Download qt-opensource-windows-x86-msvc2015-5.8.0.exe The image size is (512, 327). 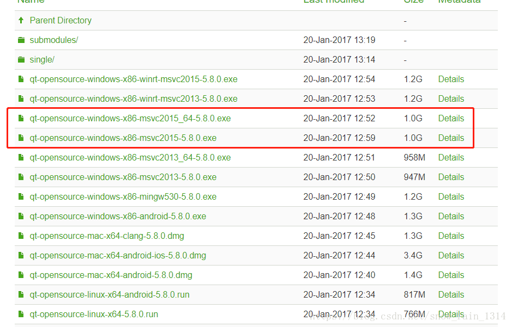pyautogui.click(x=123, y=138)
